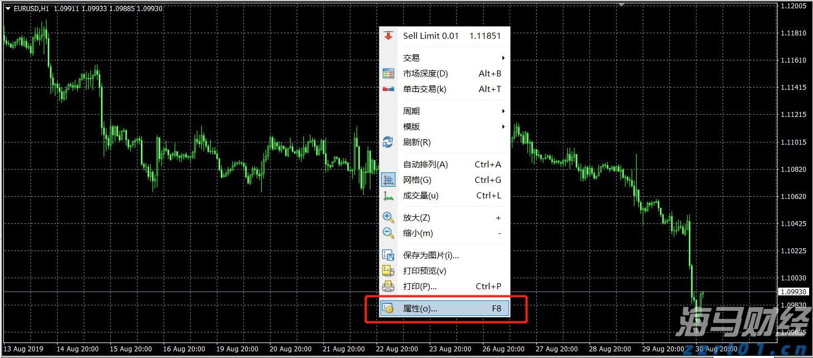This screenshot has width=813, height=358.
Task: Click the printer icon next to 打印(P)
Action: click(388, 287)
